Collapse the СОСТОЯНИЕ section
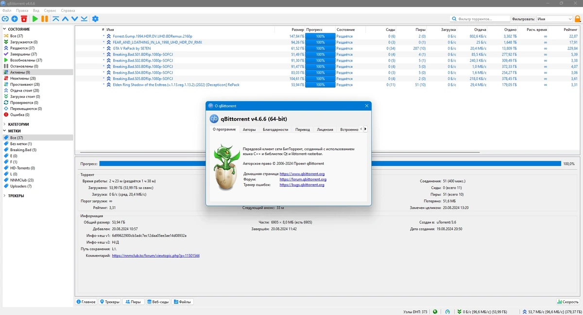 point(4,30)
